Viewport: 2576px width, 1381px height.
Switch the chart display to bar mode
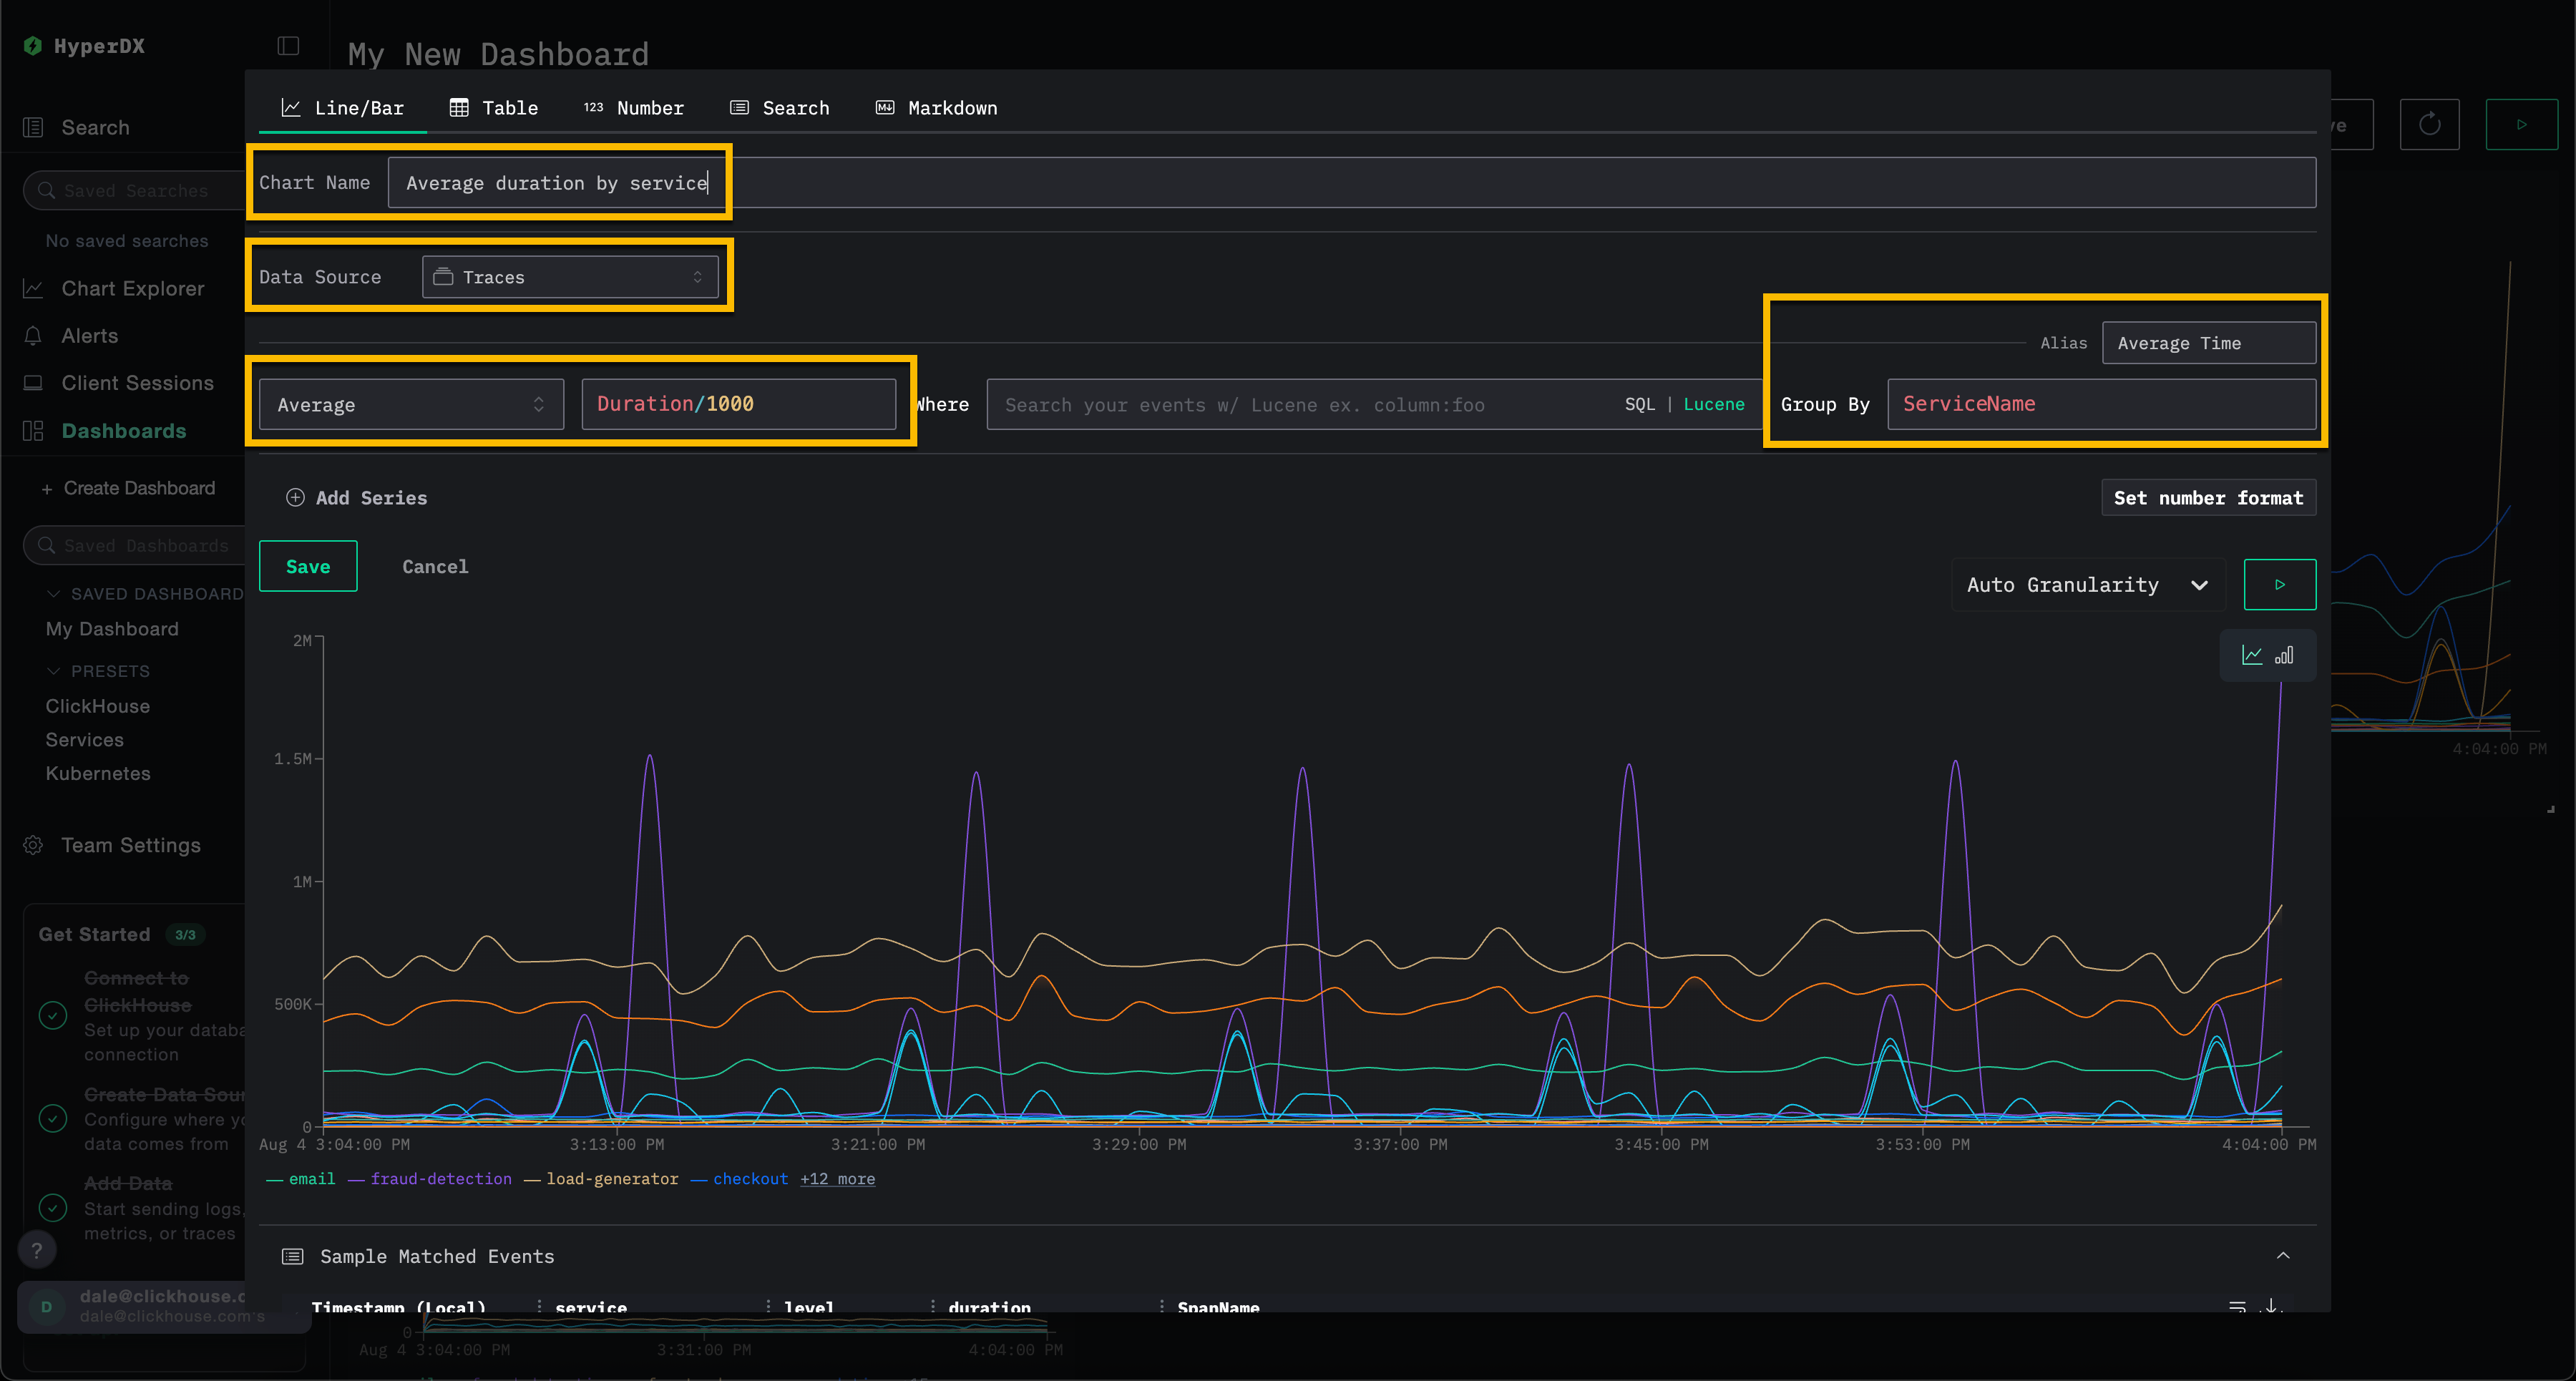coord(2285,656)
